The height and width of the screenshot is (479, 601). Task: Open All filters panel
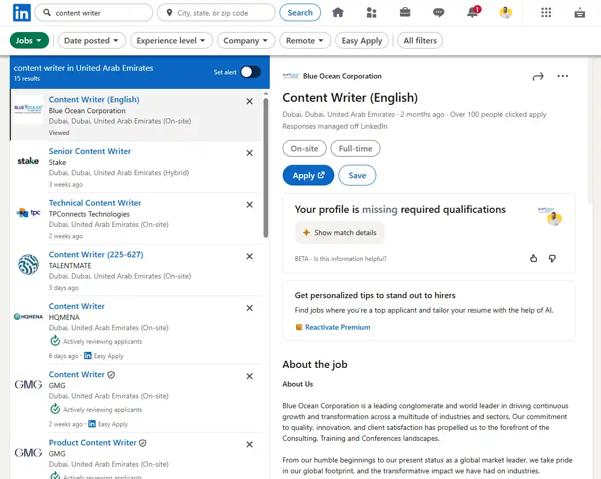click(x=420, y=41)
